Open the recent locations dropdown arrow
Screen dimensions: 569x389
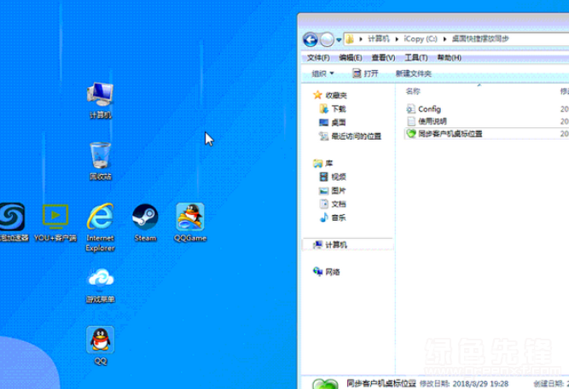point(339,39)
